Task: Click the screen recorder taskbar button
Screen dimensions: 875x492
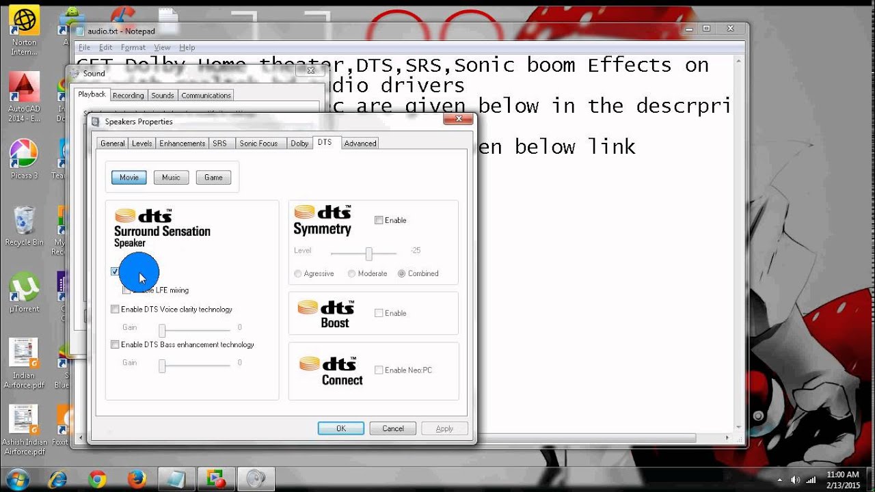Action: point(216,478)
